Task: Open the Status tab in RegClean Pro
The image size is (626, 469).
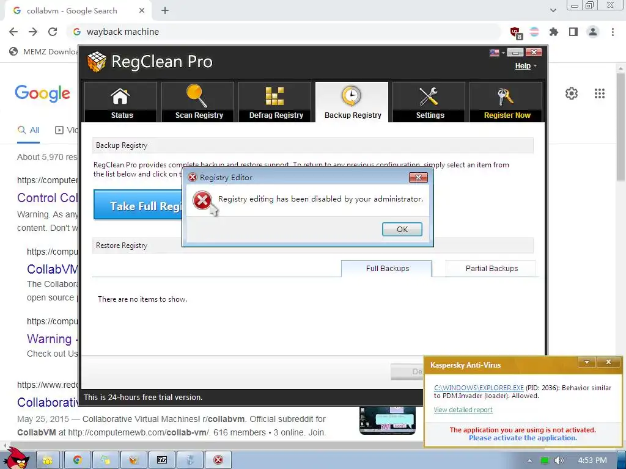Action: pyautogui.click(x=120, y=102)
